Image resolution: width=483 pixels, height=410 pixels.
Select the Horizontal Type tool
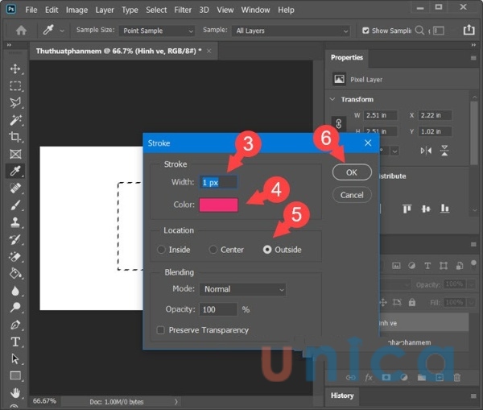(15, 342)
